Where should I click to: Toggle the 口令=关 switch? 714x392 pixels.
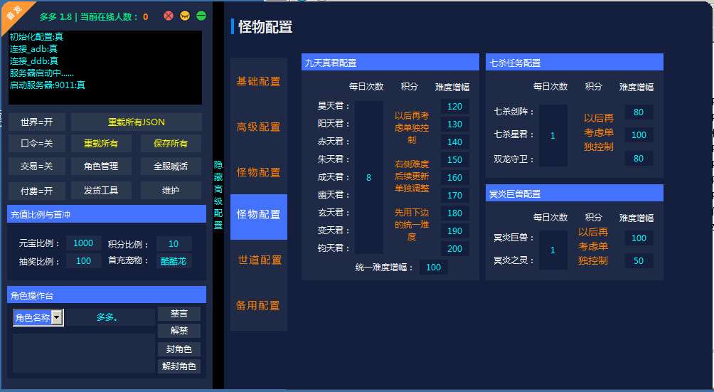tap(37, 144)
